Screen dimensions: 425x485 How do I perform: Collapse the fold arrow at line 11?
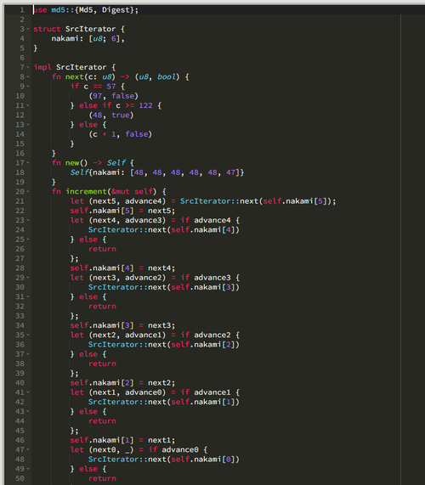coord(28,105)
